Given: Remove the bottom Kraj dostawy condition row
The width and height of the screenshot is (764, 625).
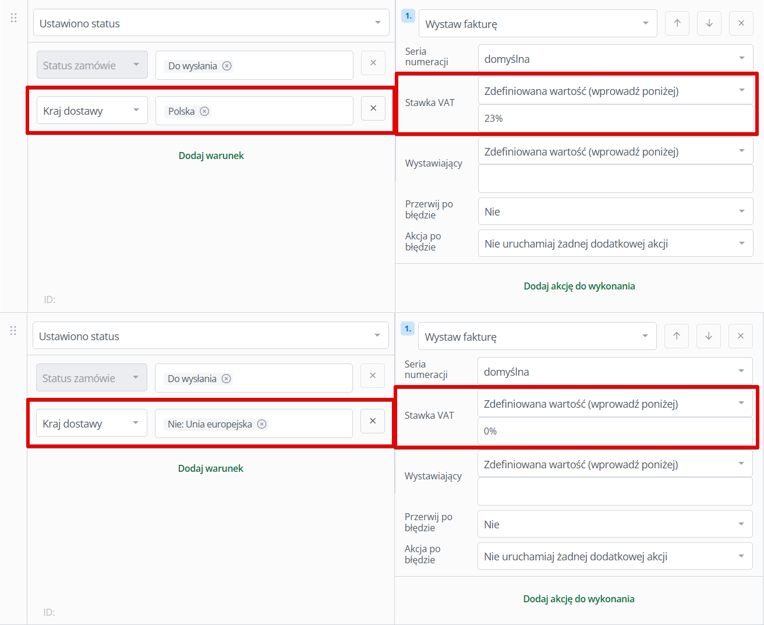Looking at the screenshot, I should pyautogui.click(x=373, y=421).
